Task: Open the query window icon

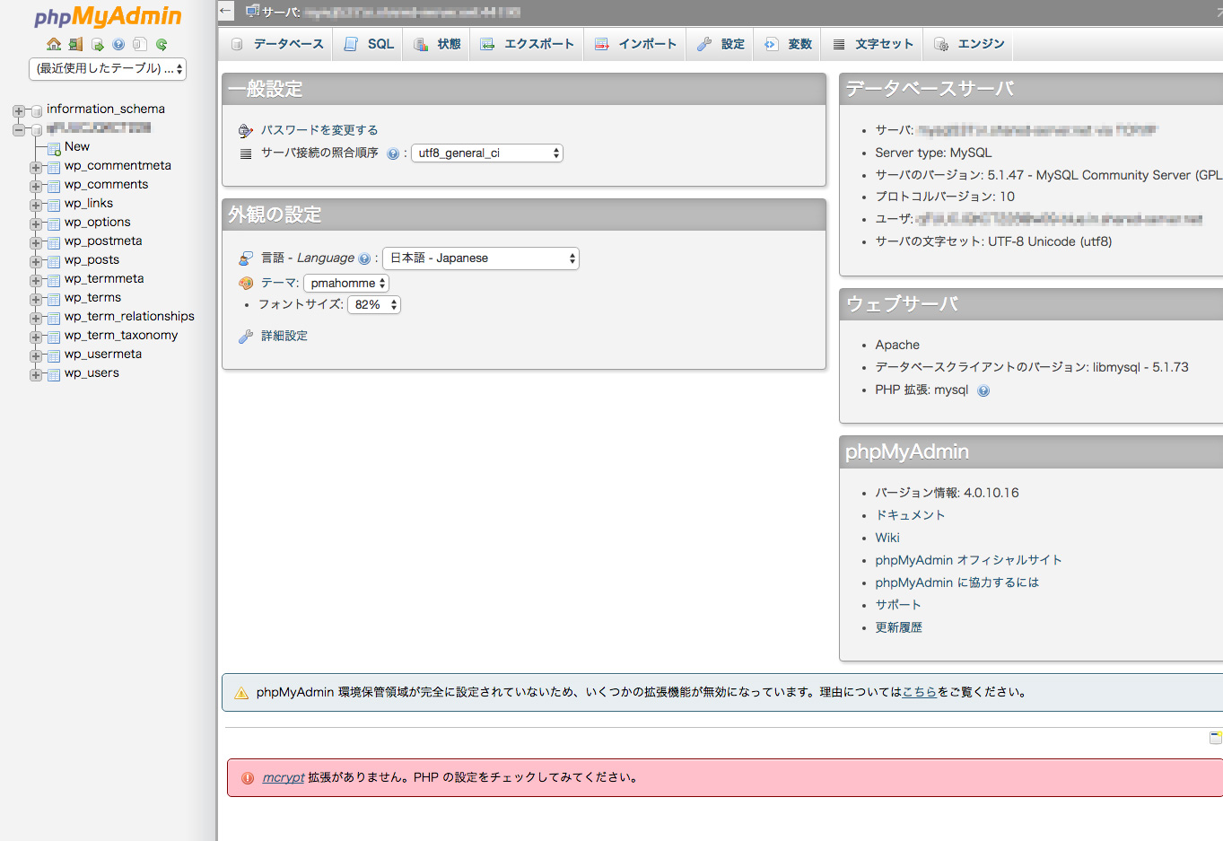Action: tap(97, 44)
